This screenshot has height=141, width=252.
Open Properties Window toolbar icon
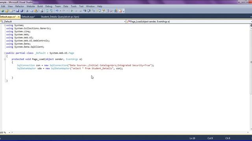tap(103, 11)
